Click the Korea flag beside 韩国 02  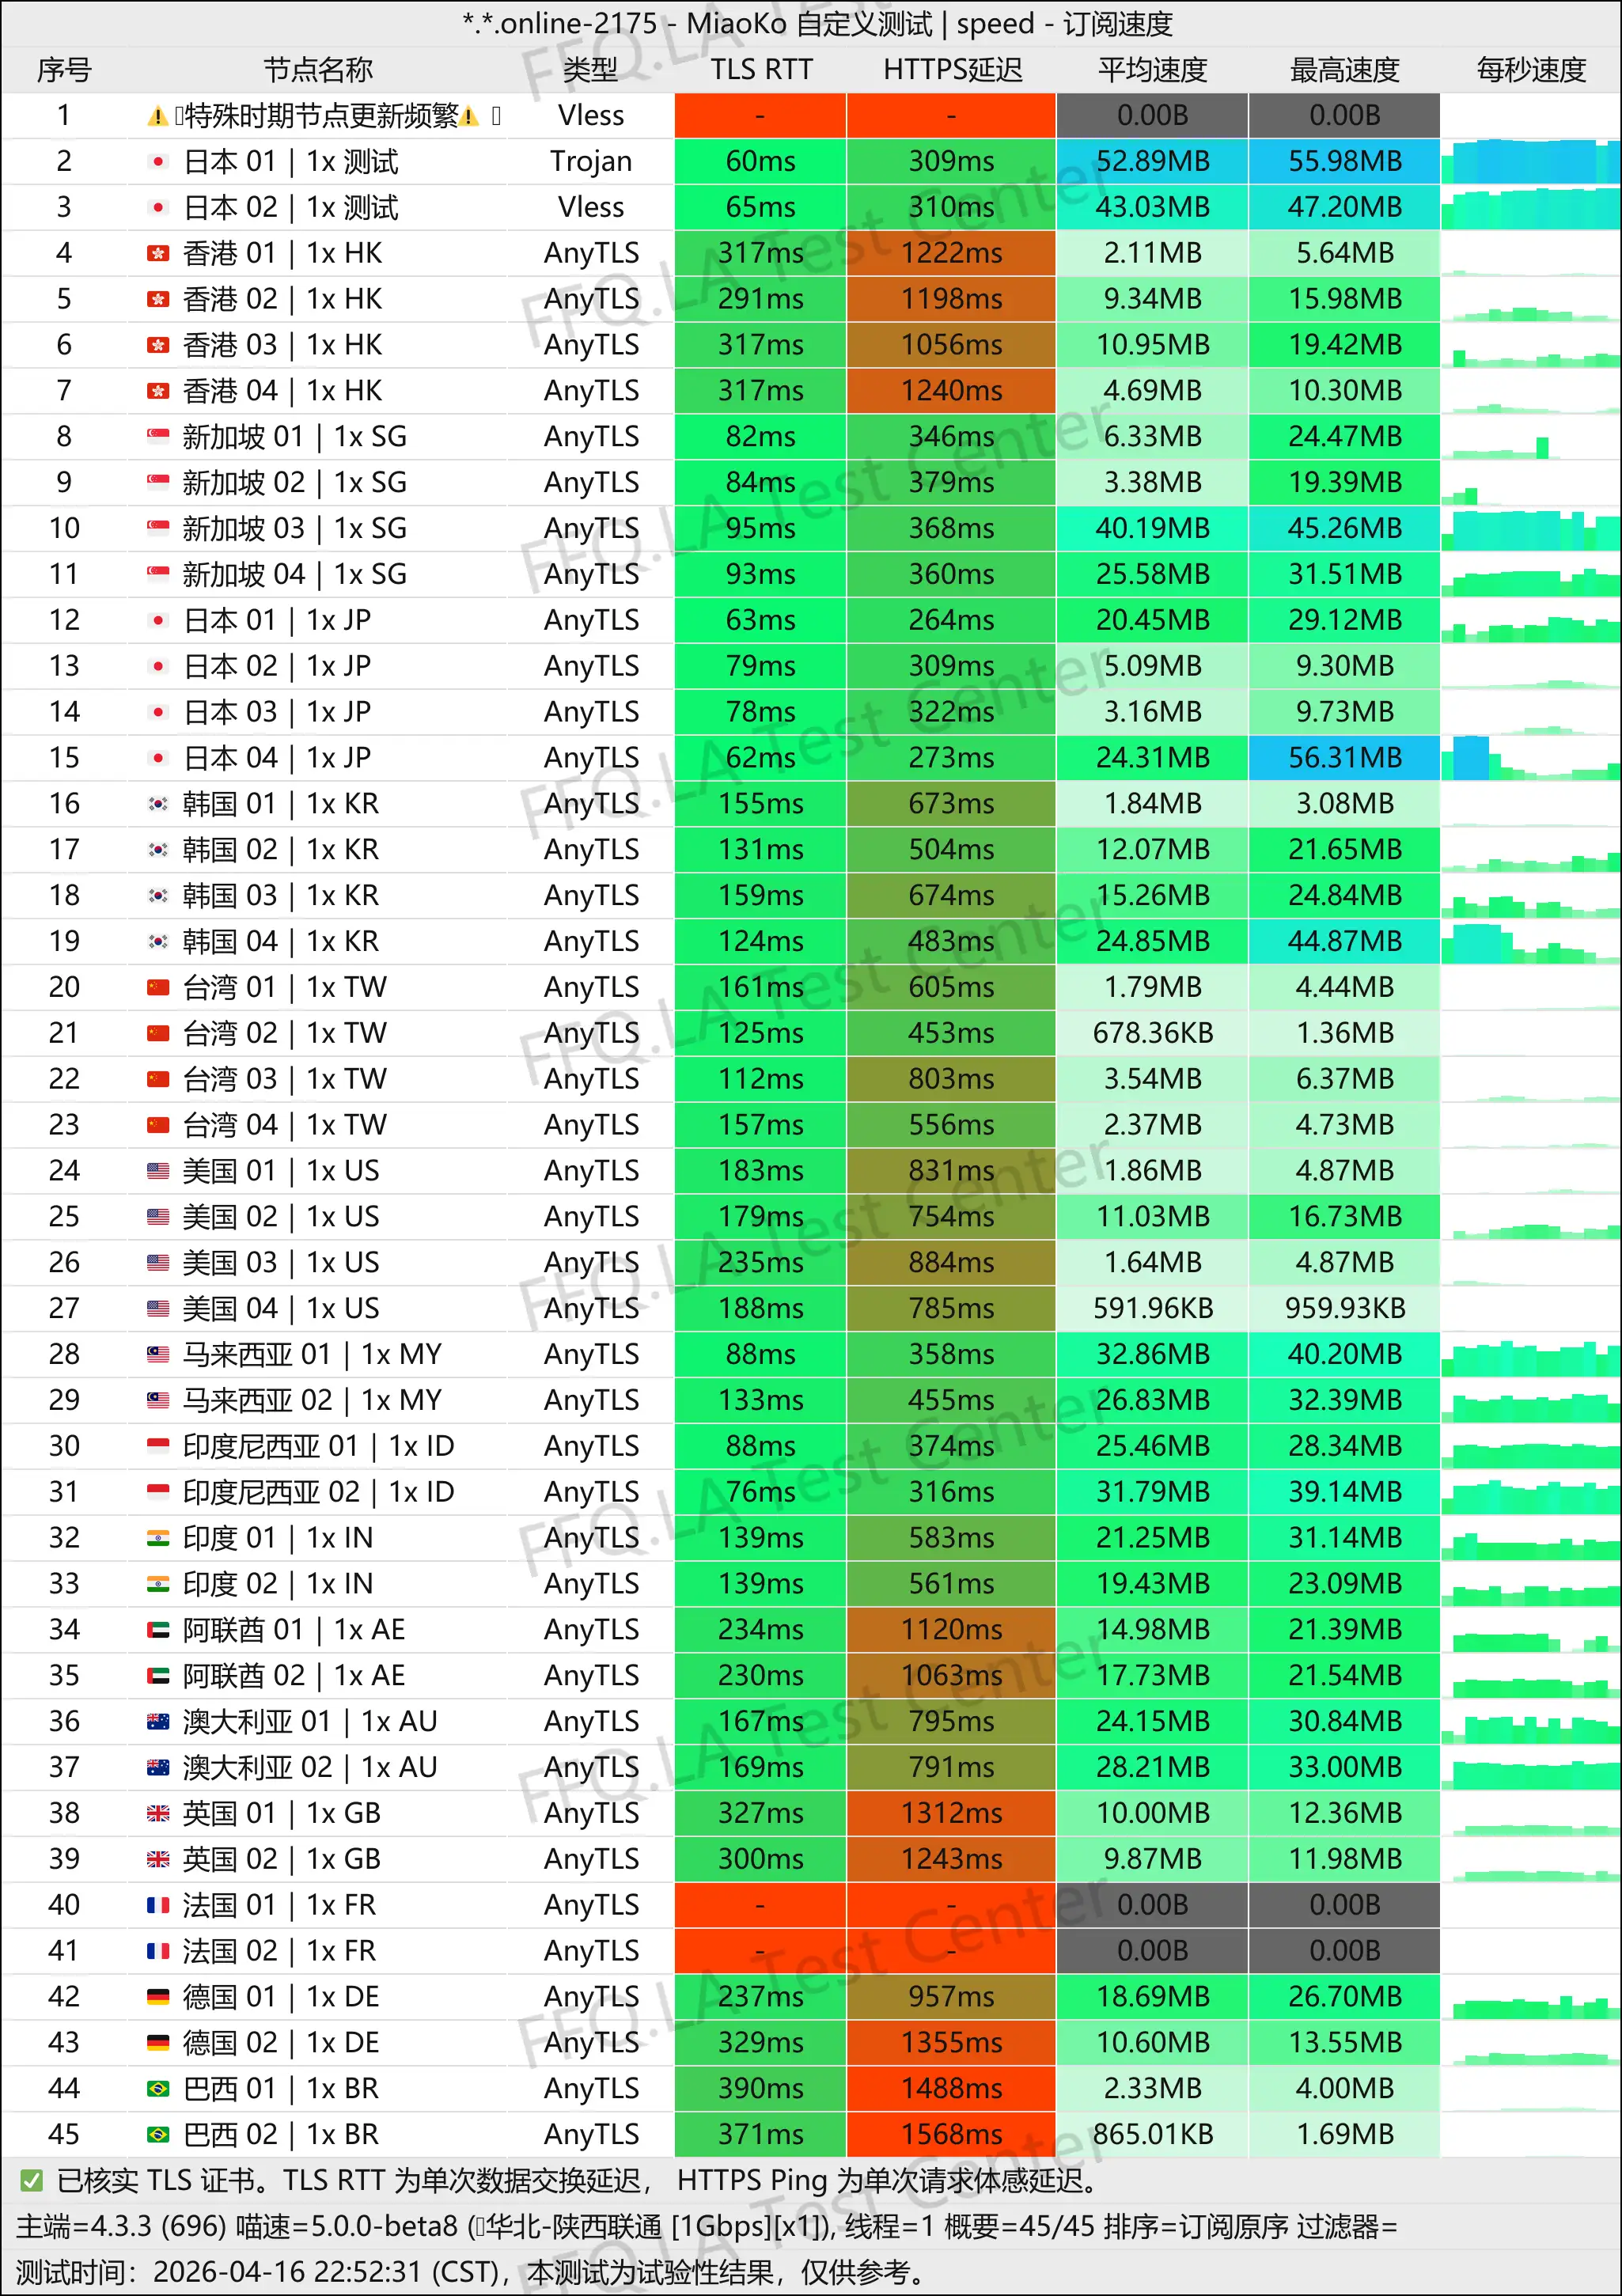click(157, 850)
